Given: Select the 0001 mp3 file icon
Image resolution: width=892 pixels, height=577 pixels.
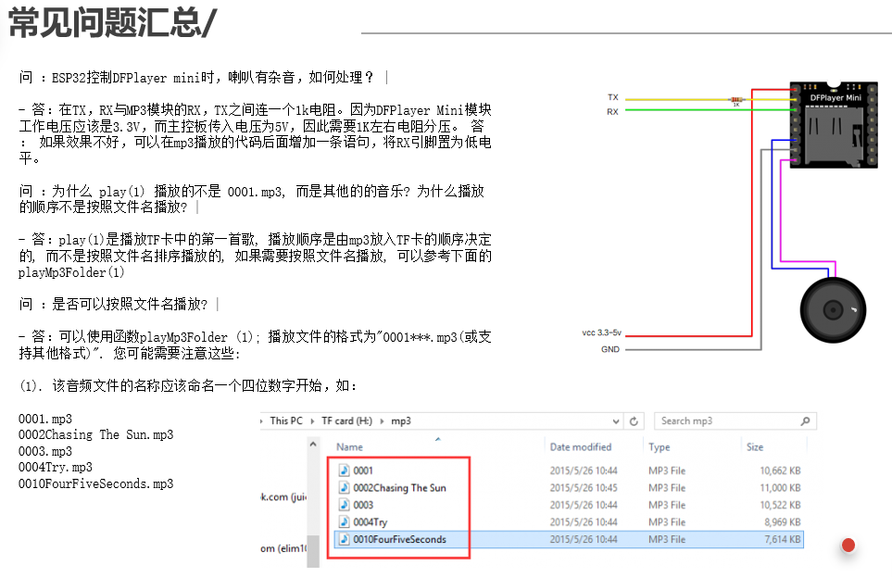Looking at the screenshot, I should click(x=344, y=470).
